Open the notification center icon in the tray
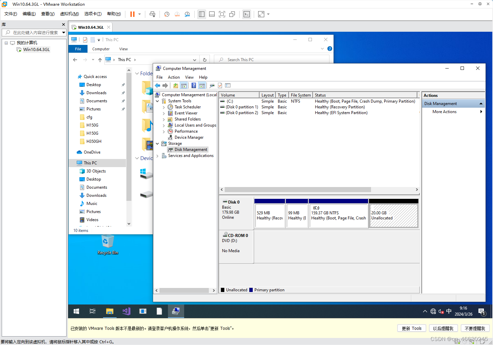Screen dimensions: 493x345 (x=482, y=312)
